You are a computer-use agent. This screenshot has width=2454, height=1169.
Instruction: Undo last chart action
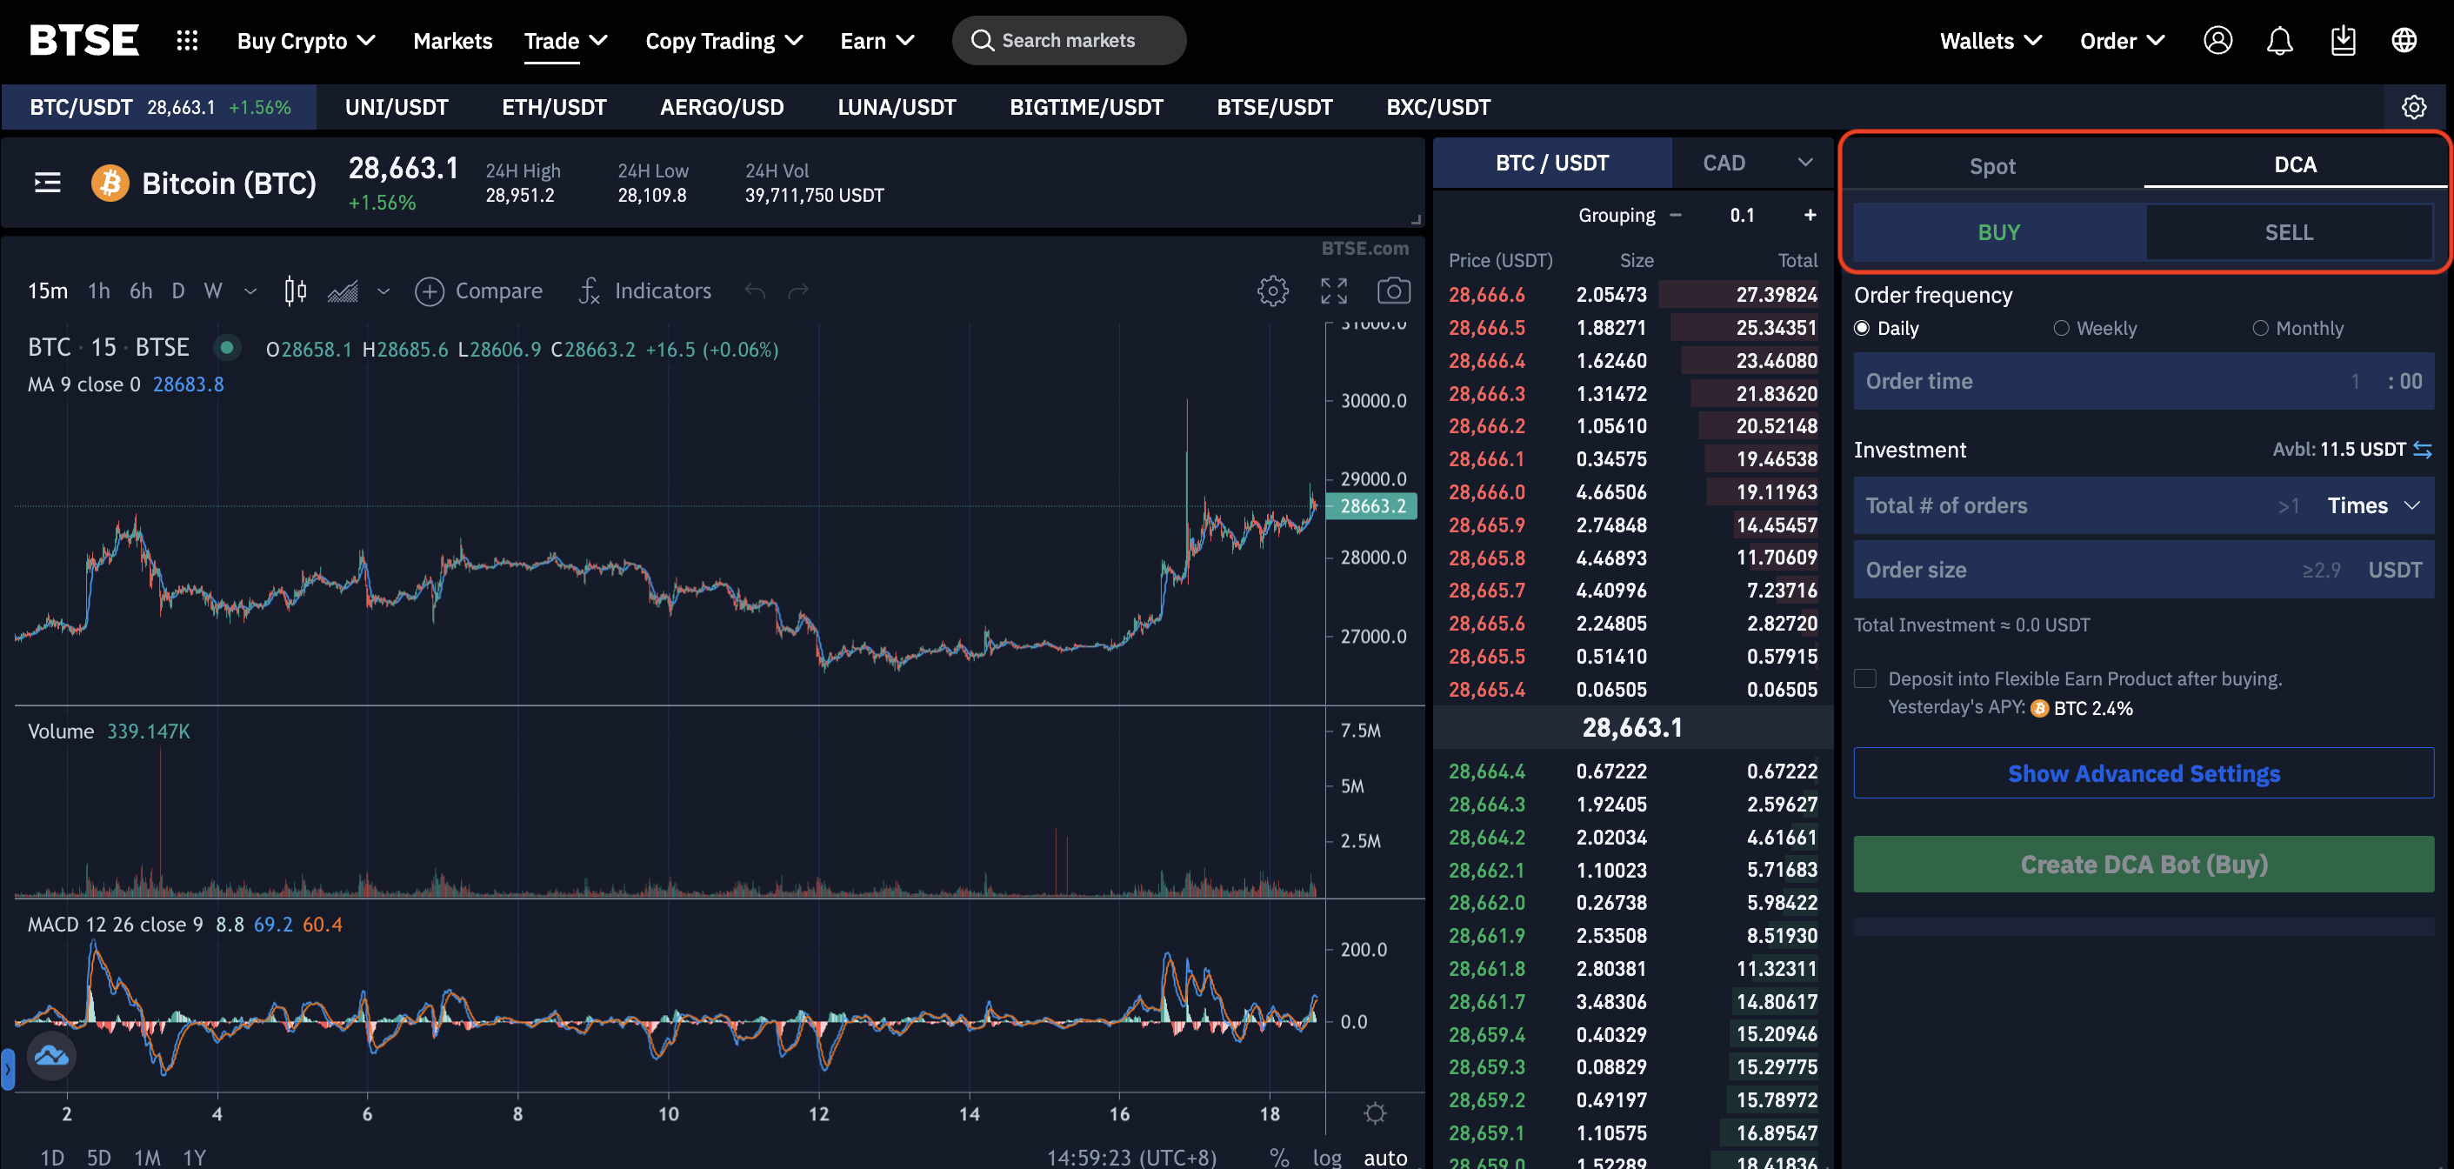click(x=755, y=291)
